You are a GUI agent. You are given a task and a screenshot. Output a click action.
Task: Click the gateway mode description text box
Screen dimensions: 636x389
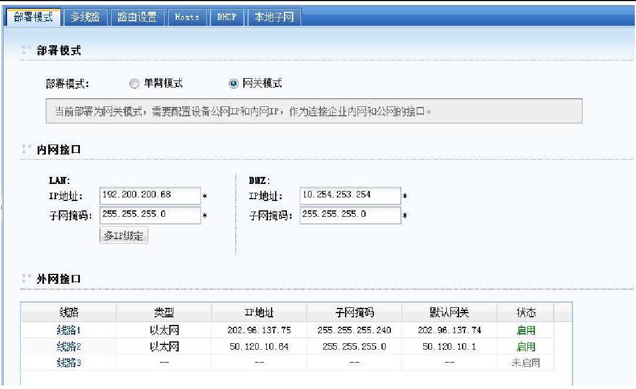[314, 110]
